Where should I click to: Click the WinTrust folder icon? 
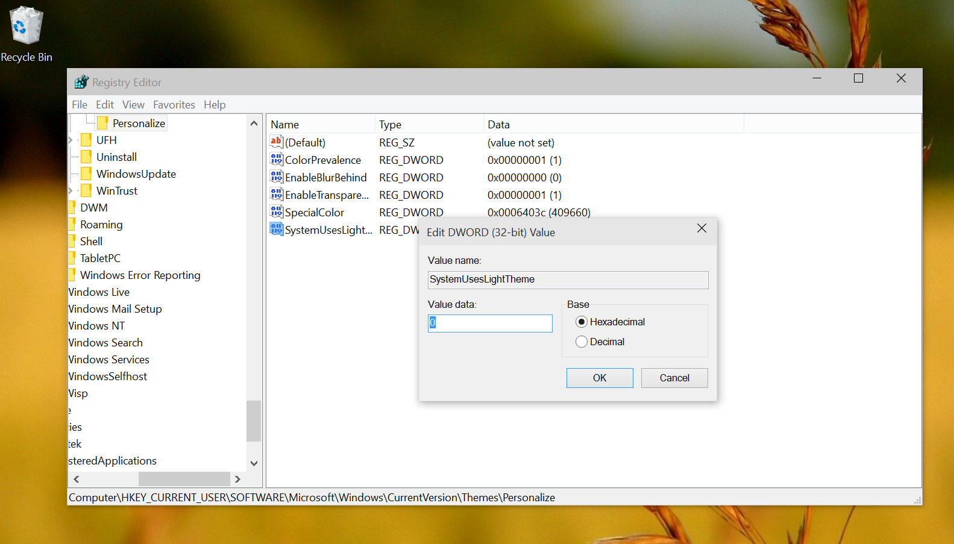click(86, 190)
